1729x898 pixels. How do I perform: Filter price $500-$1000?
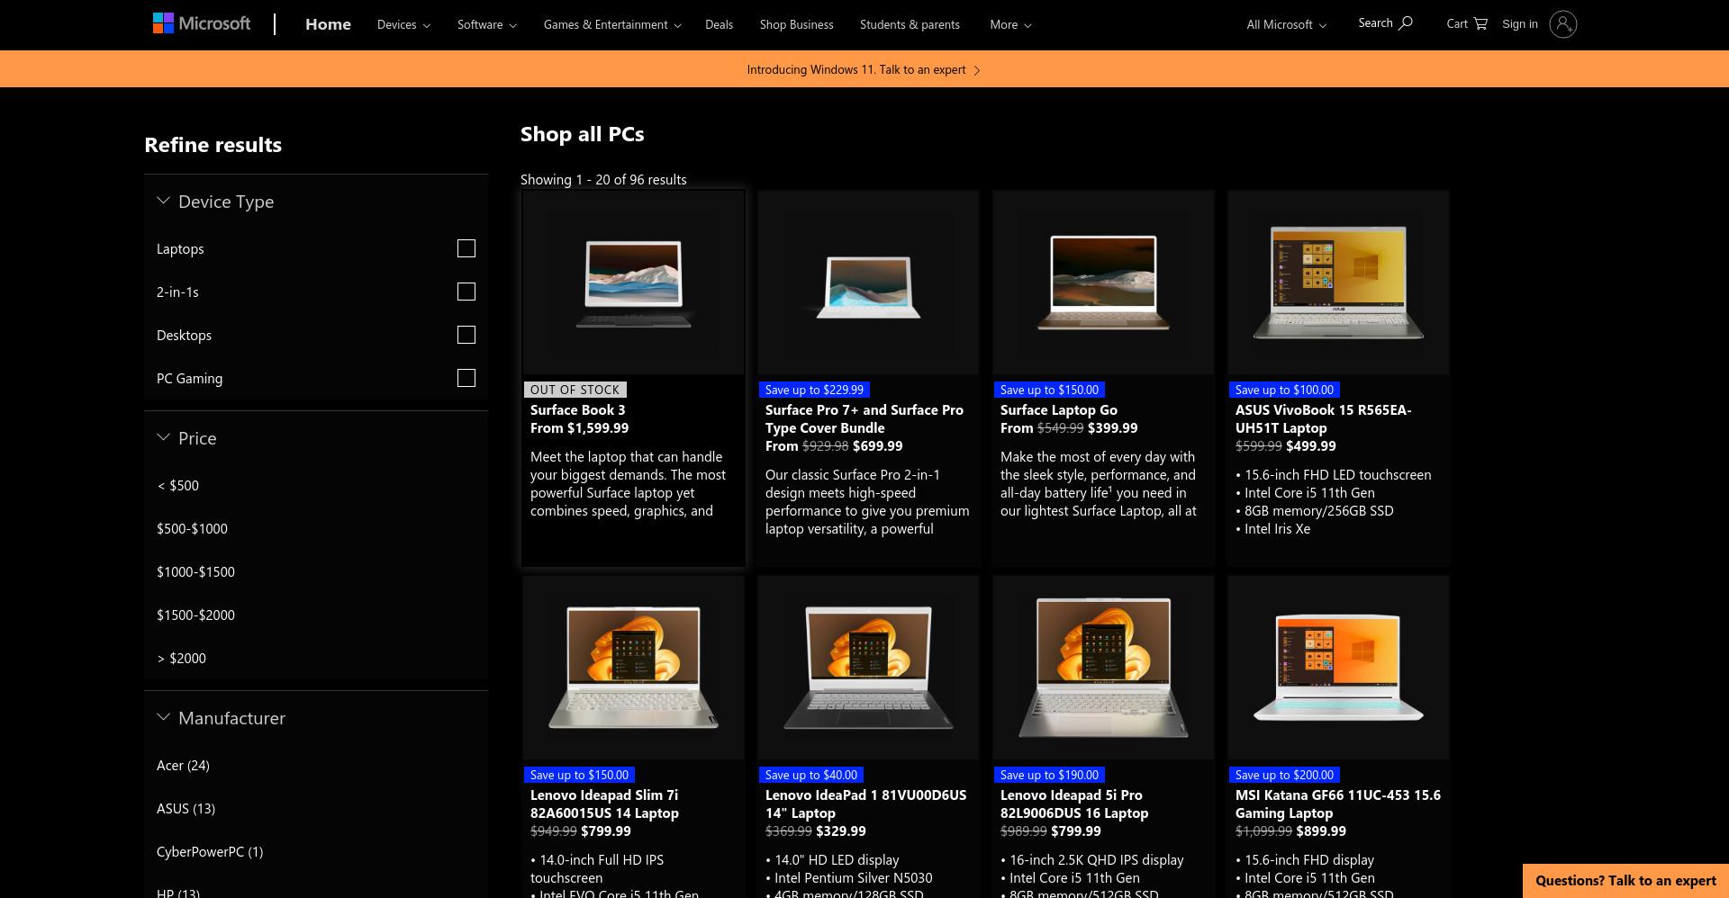(192, 529)
